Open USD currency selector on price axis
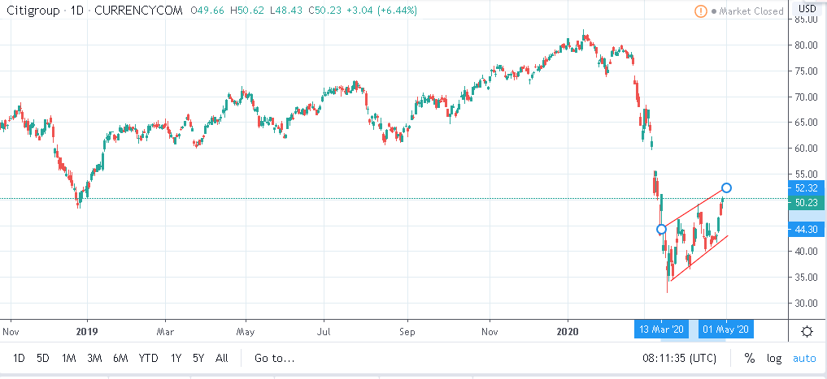827x379 pixels. pyautogui.click(x=807, y=9)
